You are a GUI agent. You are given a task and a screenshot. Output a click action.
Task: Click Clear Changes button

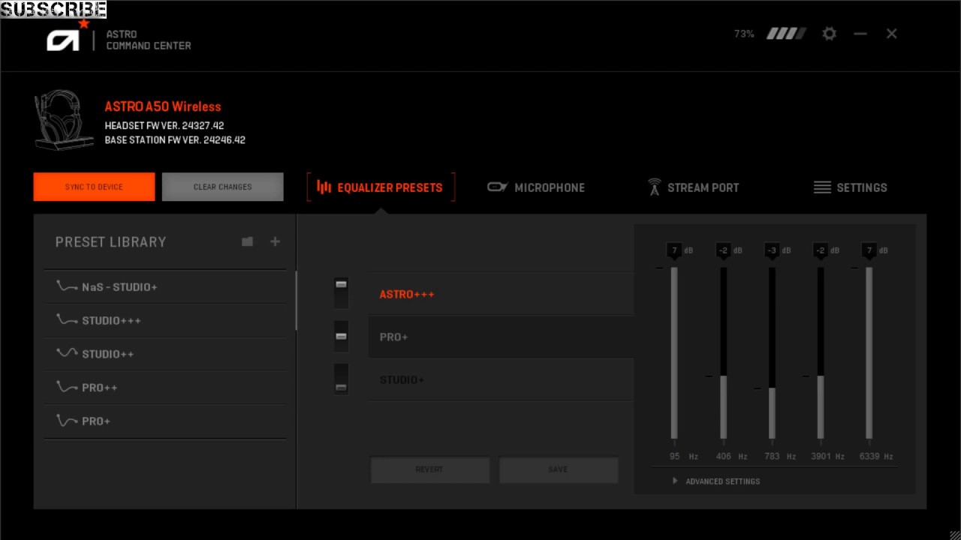coord(222,187)
